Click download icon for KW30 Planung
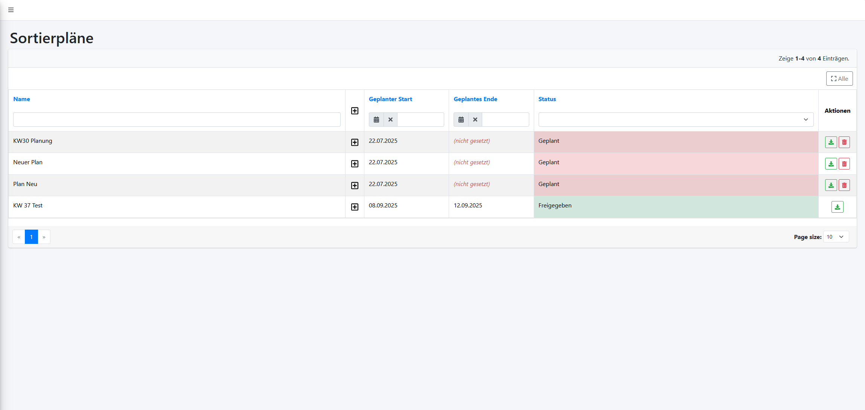 (x=831, y=142)
